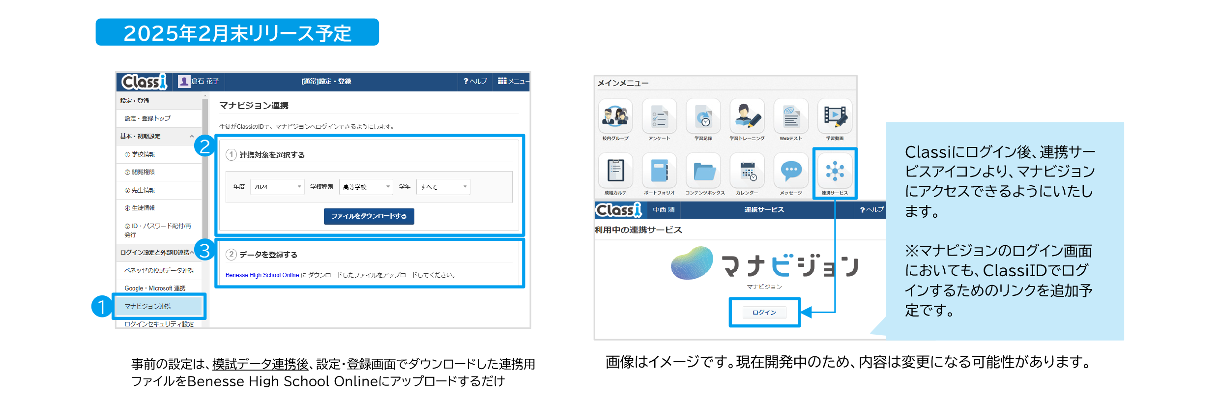1219x404 pixels.
Task: Click the [通常]設定・登録 header title
Action: pos(326,81)
